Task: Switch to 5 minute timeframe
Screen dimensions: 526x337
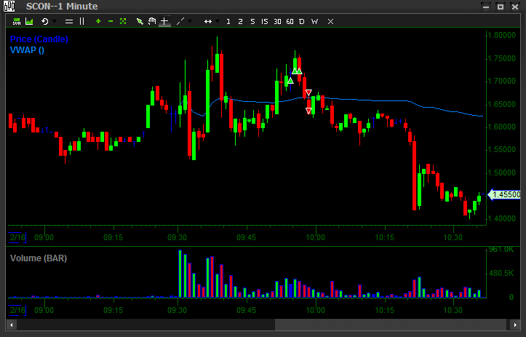Action: pyautogui.click(x=252, y=22)
